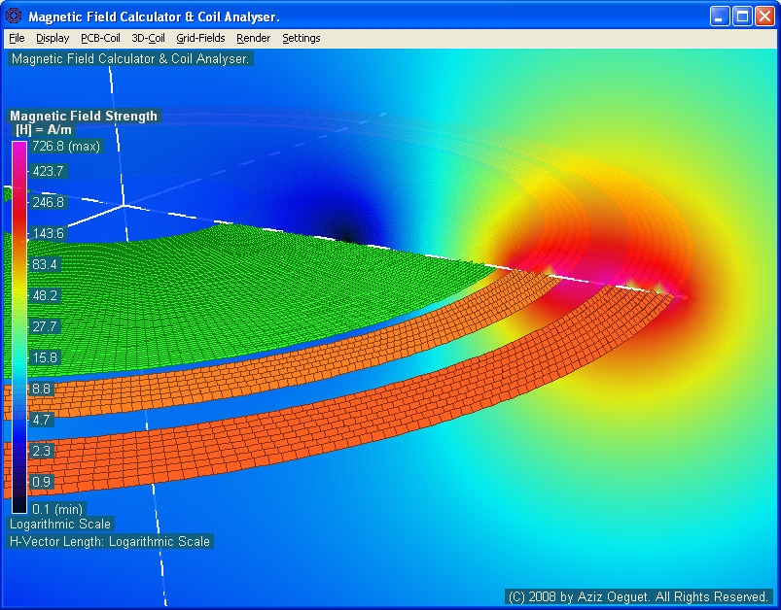Select the Grid-Fields menu

click(x=200, y=38)
